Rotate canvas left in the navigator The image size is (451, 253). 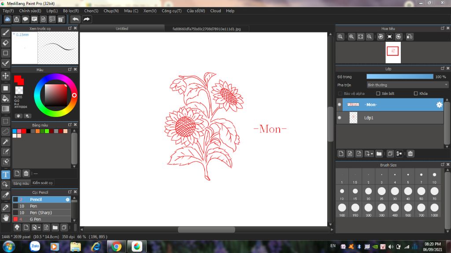point(381,37)
